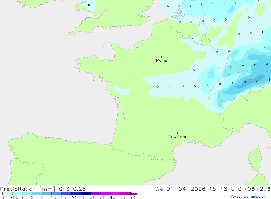The width and height of the screenshot is (271, 199).
Task: Pick the 0.1–0.5 mm legend color swatch
Action: 7,194
